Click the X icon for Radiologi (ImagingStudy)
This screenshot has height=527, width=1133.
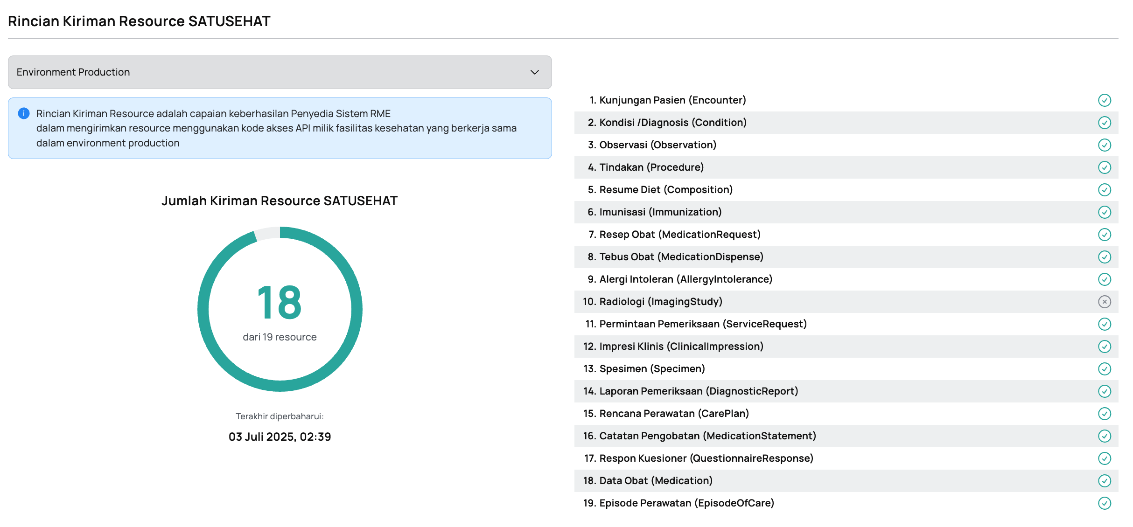click(x=1104, y=302)
